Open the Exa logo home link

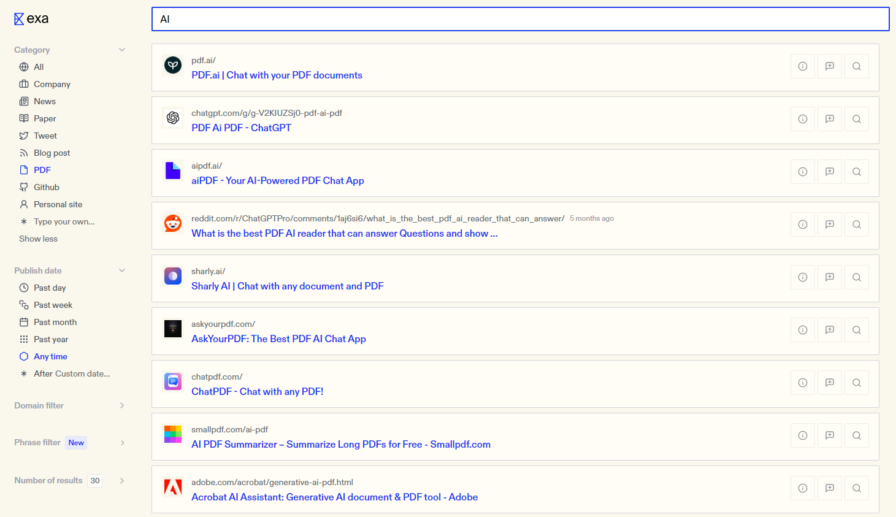31,19
